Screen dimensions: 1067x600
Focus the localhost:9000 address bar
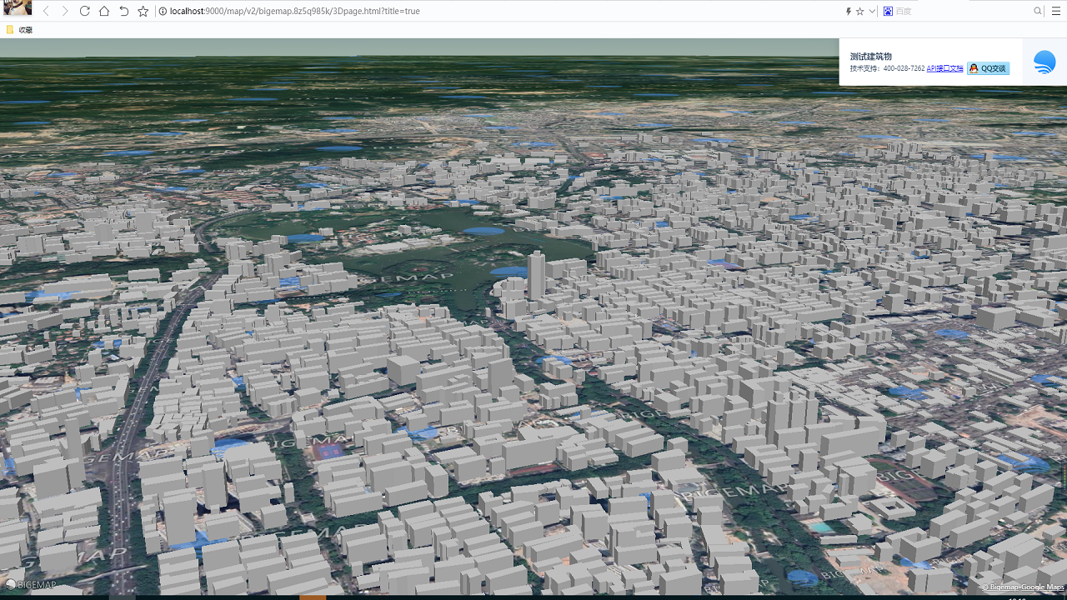point(500,12)
